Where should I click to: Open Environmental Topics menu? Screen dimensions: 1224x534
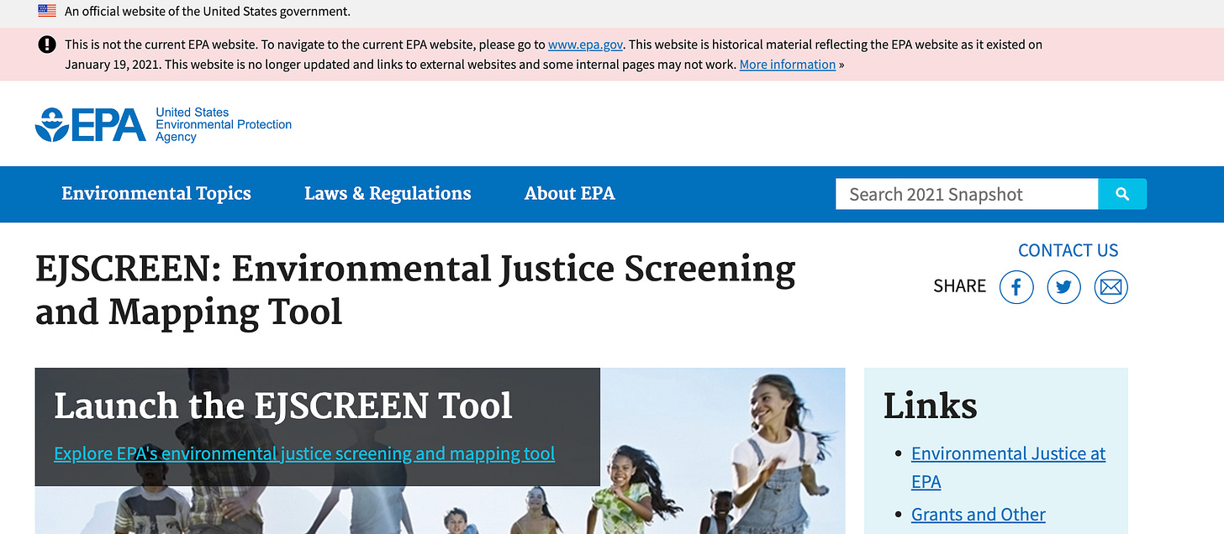[156, 194]
